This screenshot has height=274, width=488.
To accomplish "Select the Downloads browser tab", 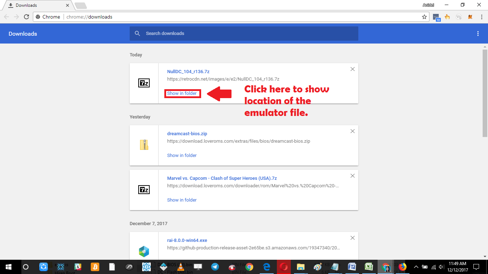I will [38, 5].
